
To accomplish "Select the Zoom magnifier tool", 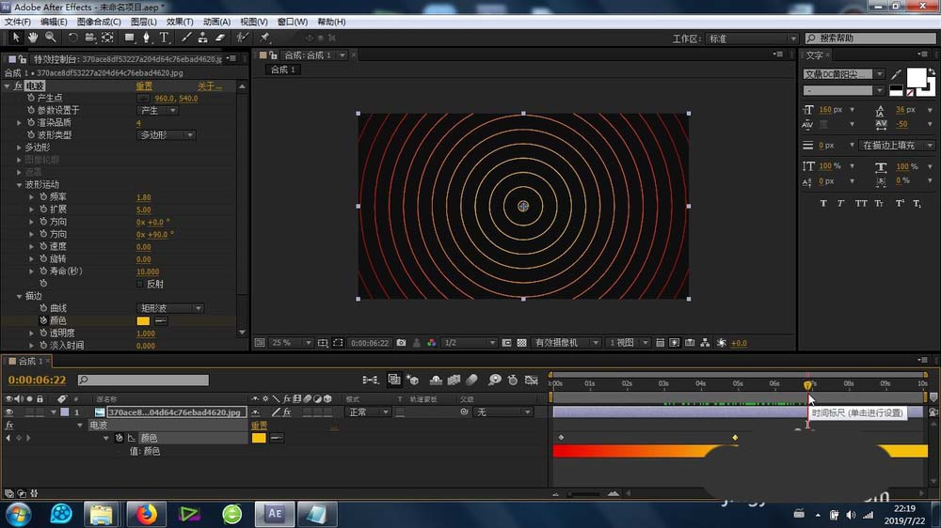I will (x=50, y=38).
